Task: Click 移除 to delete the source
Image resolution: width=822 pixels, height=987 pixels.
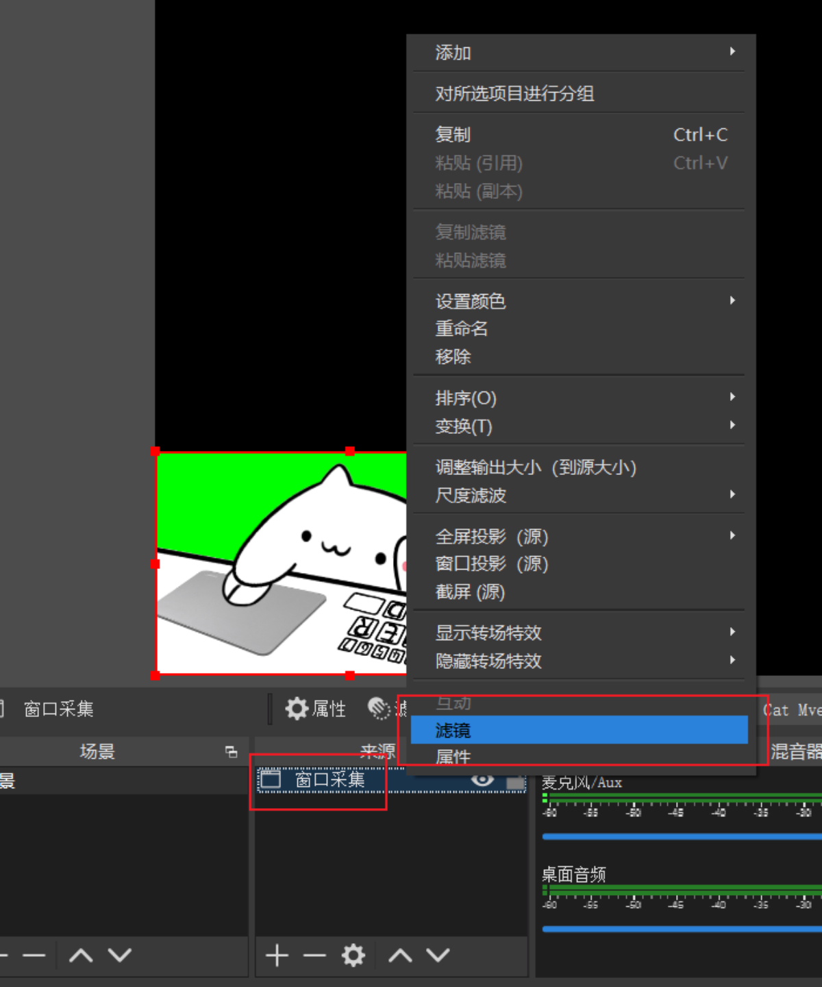Action: (x=453, y=357)
